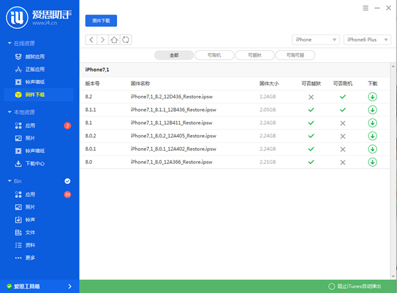This screenshot has height=293, width=397.
Task: Click the refresh icon in toolbar
Action: click(x=126, y=40)
